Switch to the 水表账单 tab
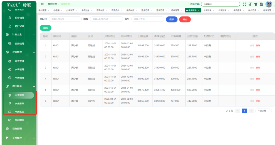Viewport: 275px width, 145px height. (x=208, y=10)
